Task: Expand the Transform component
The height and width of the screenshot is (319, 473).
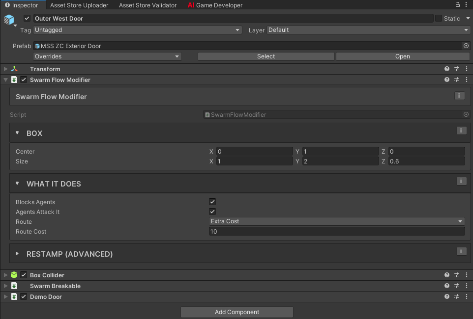Action: click(x=5, y=69)
